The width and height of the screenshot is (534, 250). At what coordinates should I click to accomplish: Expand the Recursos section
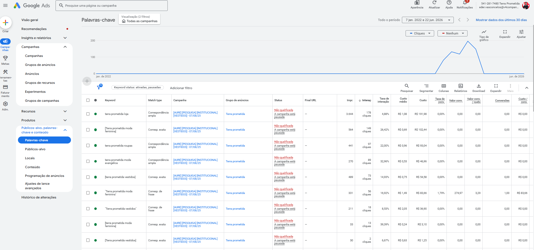coord(65,111)
